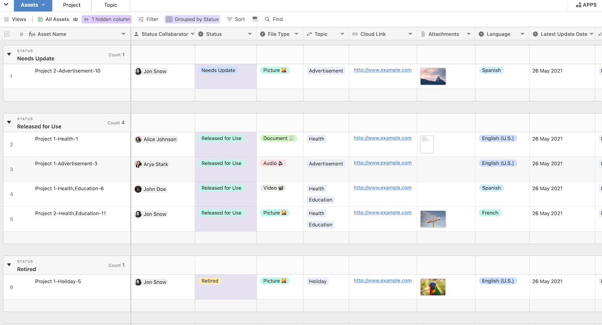The width and height of the screenshot is (602, 325).
Task: Open link for Project 1-Holiday-5
Action: 383,281
